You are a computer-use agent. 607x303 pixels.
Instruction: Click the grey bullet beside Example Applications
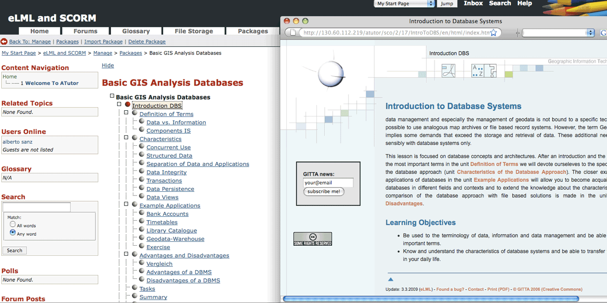tap(135, 204)
